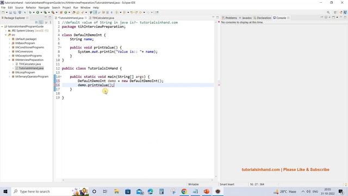The width and height of the screenshot is (348, 196).
Task: Click the Windows Start button
Action: point(5,191)
